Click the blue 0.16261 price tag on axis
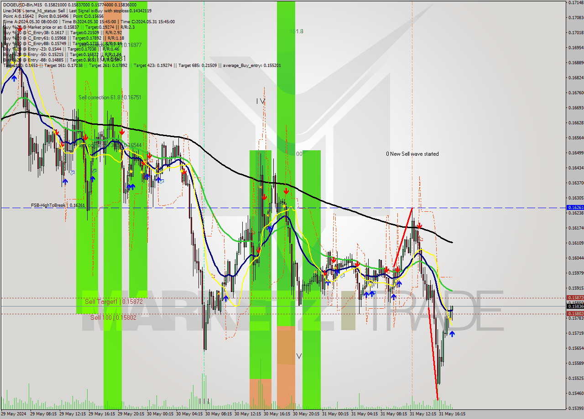 click(575, 207)
